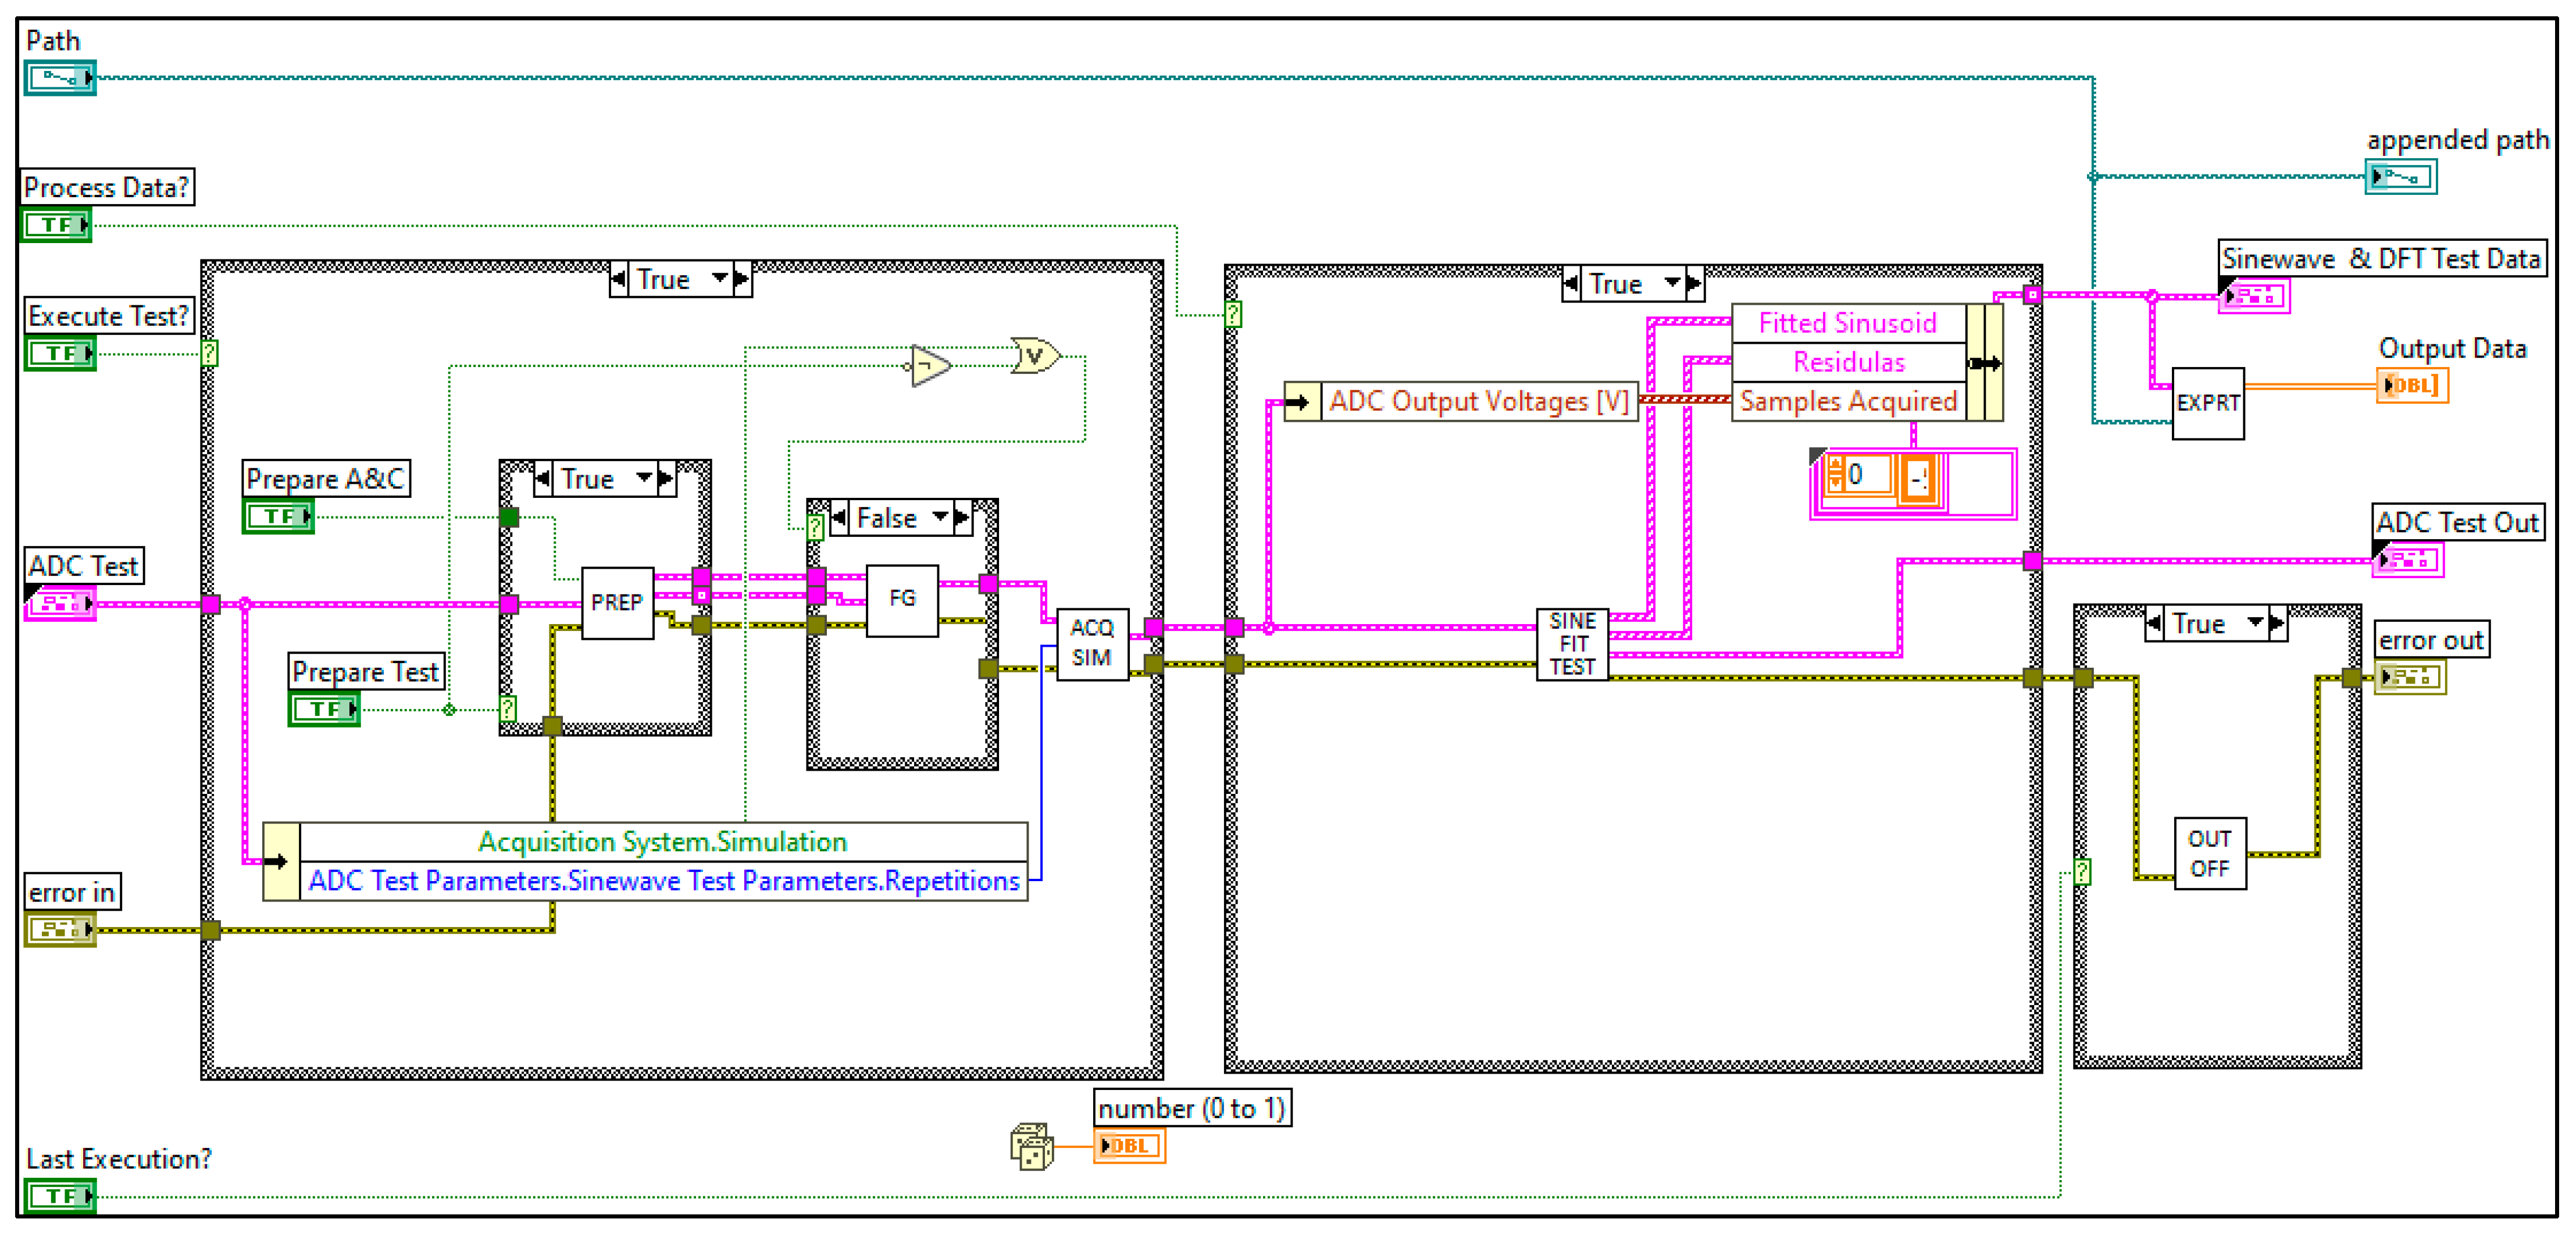The height and width of the screenshot is (1233, 2576).
Task: Select the OR logic gate
Action: [x=1034, y=356]
